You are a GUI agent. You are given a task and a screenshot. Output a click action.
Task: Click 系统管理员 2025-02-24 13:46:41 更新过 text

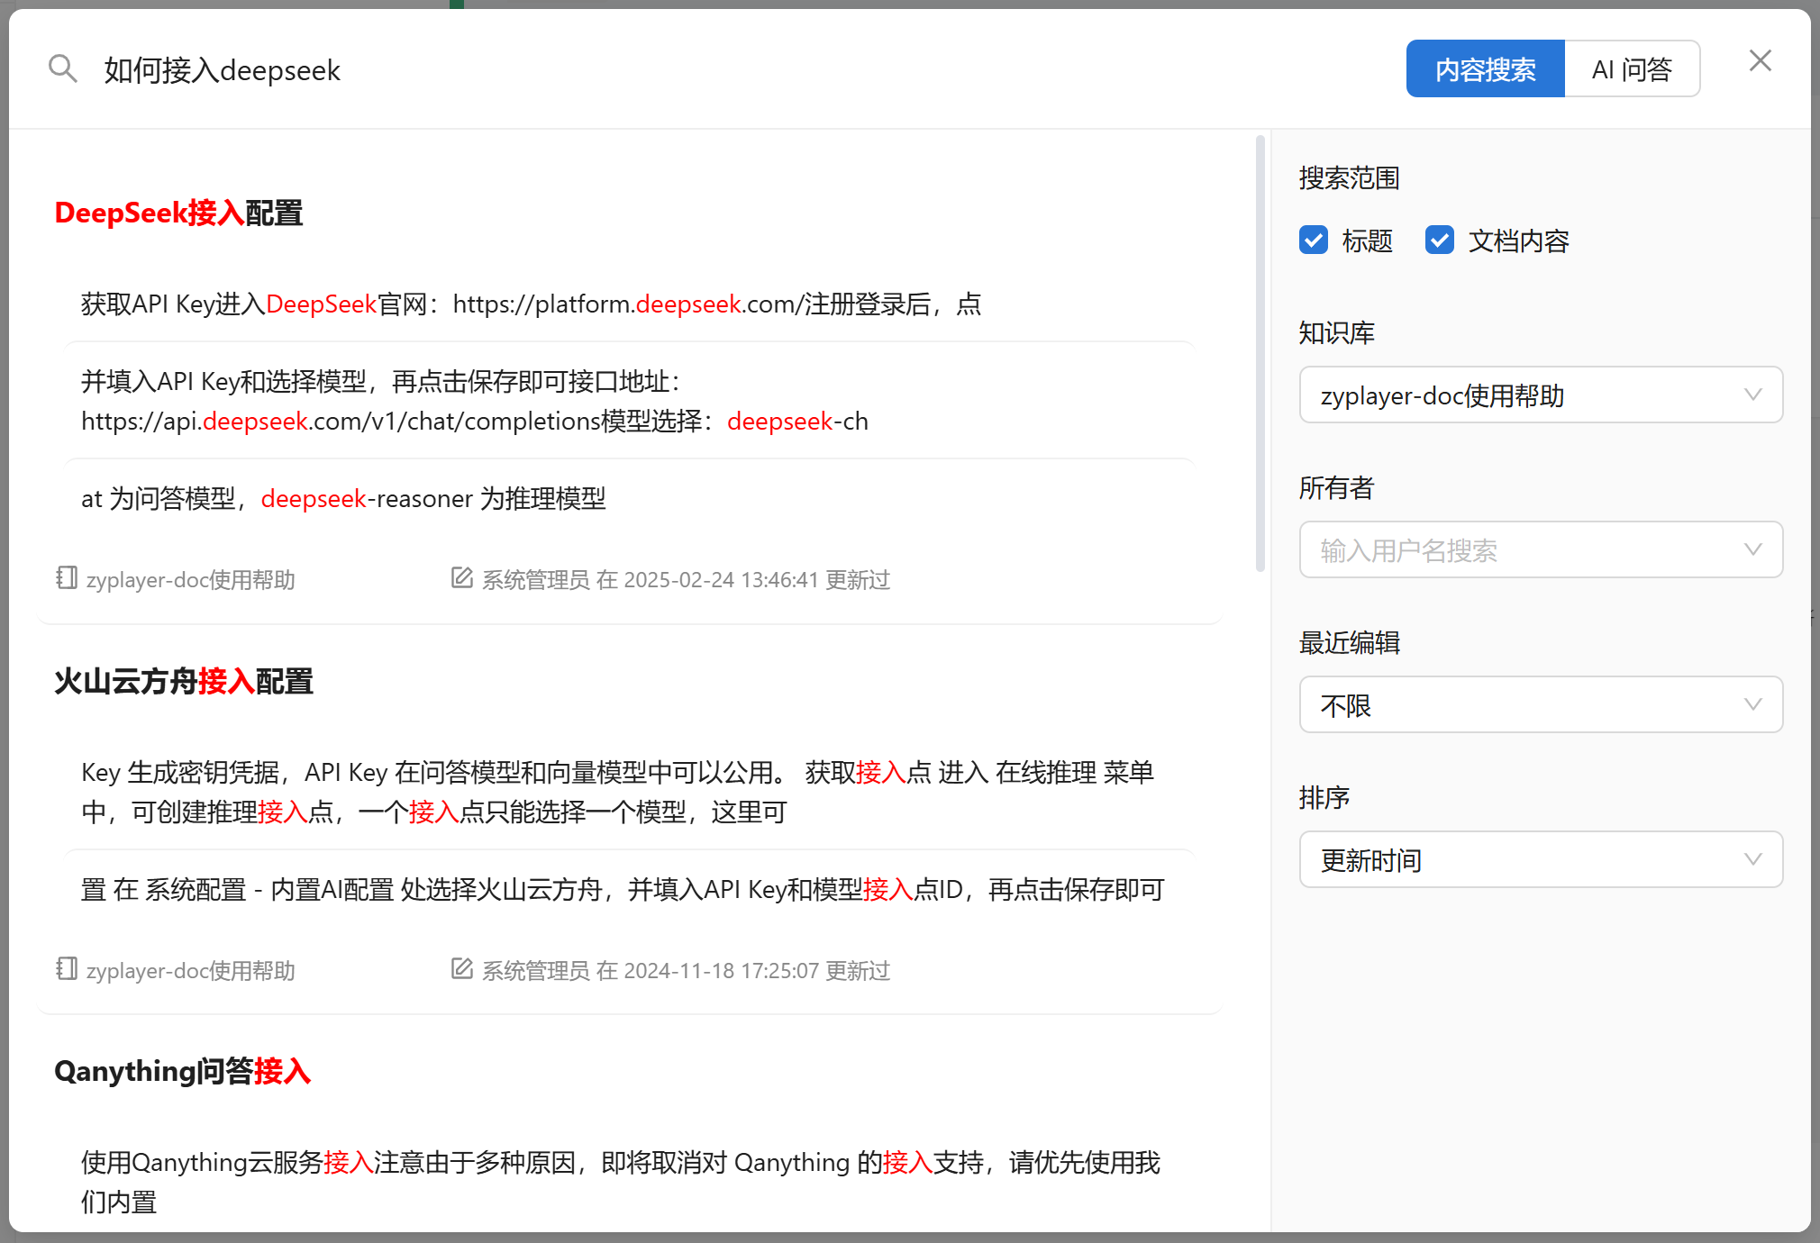(x=686, y=579)
